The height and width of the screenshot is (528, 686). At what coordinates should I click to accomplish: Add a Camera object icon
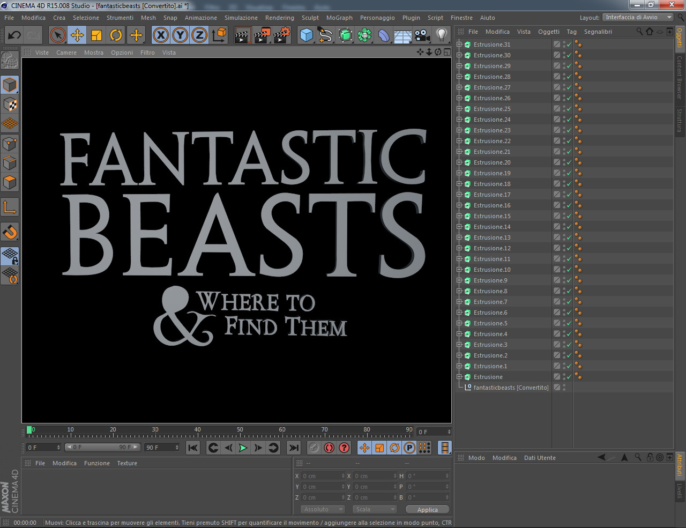422,35
